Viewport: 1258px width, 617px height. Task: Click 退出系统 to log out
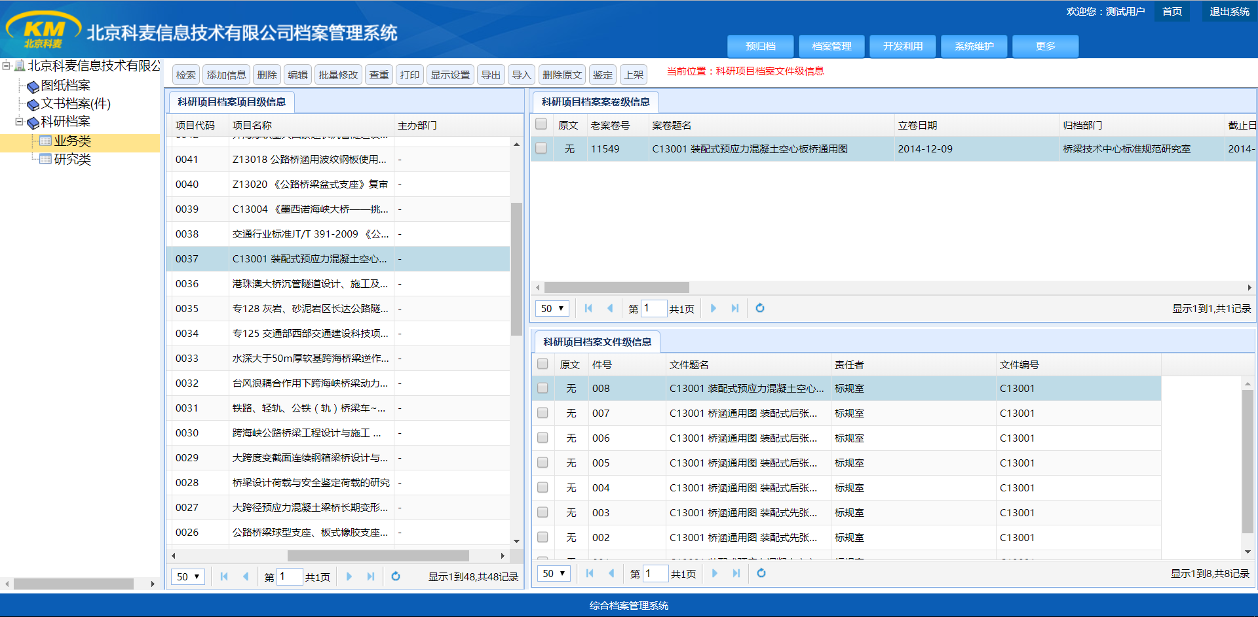(x=1229, y=12)
